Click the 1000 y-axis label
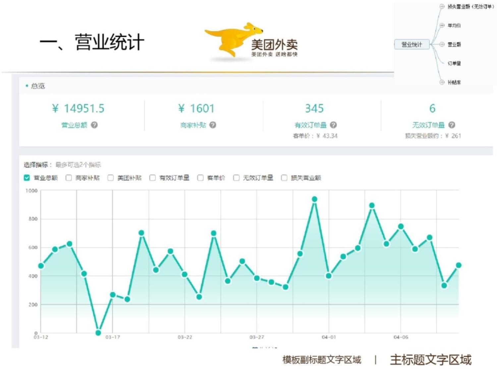Image resolution: width=497 pixels, height=373 pixels. click(x=31, y=191)
